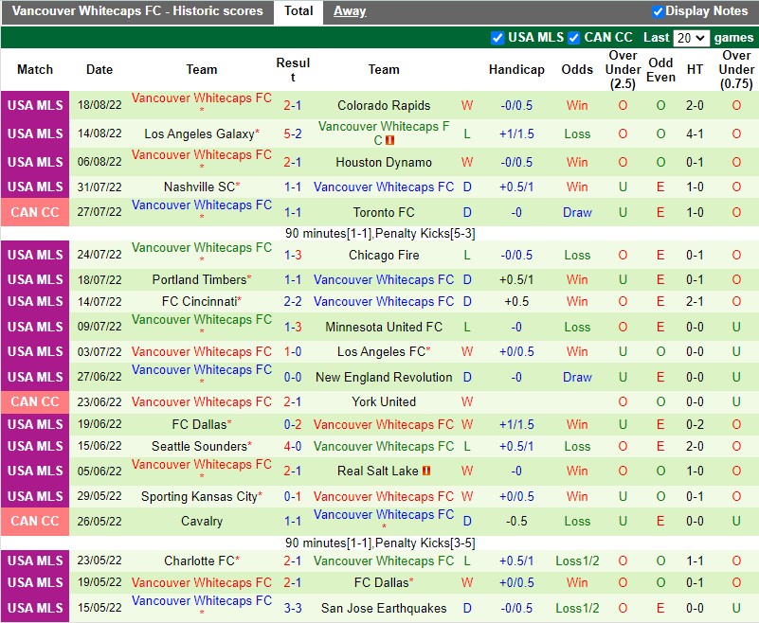Click the CAN CC badge on the Cavalry row
The height and width of the screenshot is (623, 759).
coord(35,521)
